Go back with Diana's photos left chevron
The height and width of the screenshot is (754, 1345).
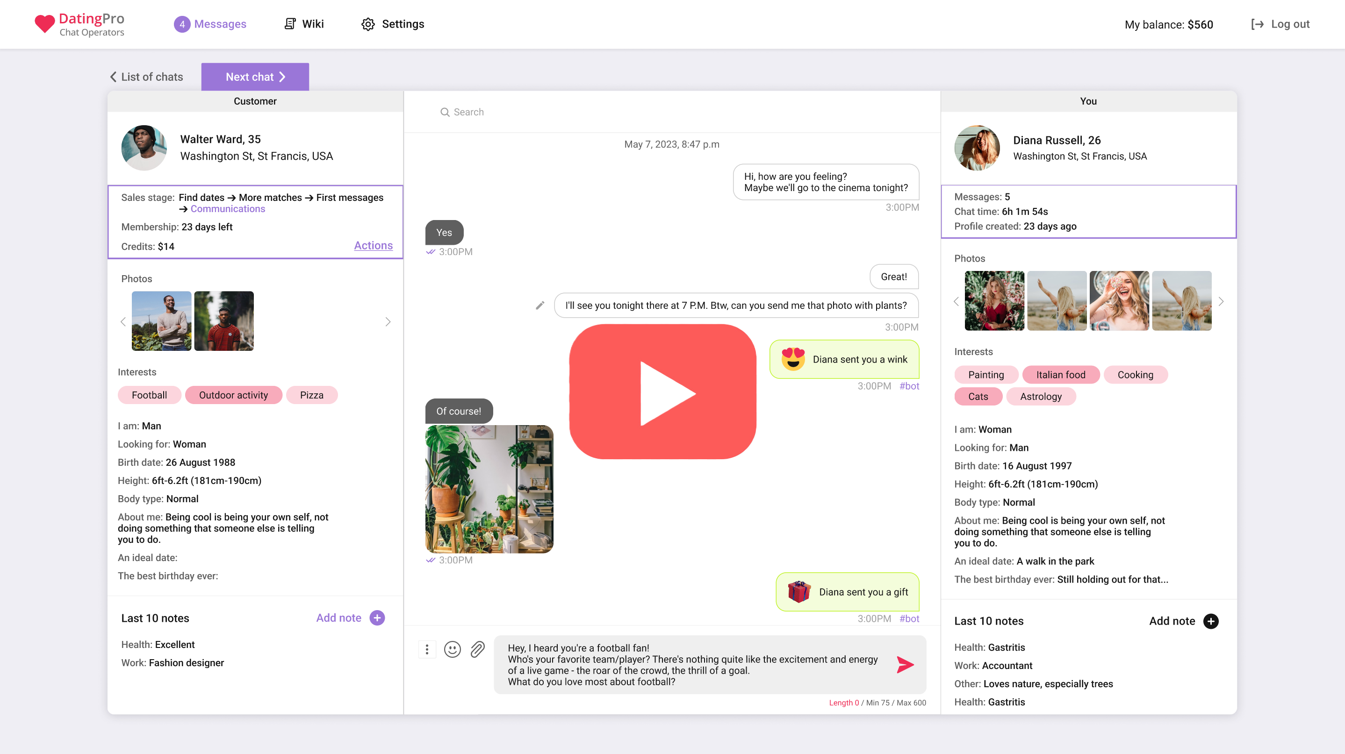(x=956, y=301)
